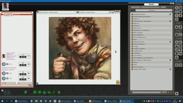Viewport: 183px width, 103px height.
Task: Open the quests trophy sidebar icon
Action: 180,50
